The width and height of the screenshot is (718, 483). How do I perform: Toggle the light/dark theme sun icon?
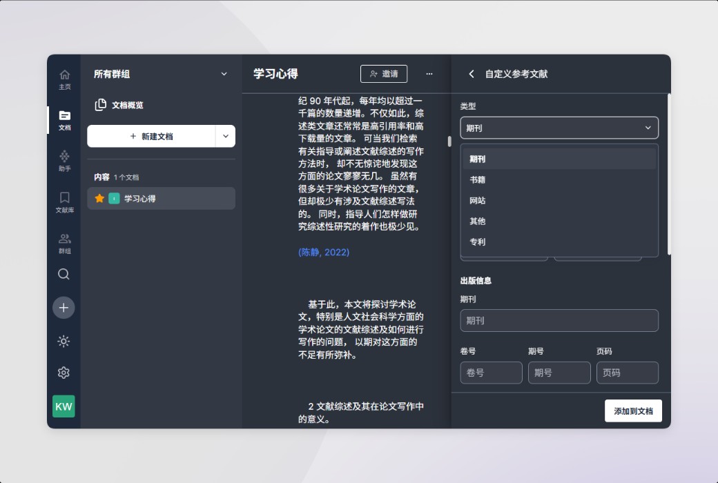(x=64, y=341)
